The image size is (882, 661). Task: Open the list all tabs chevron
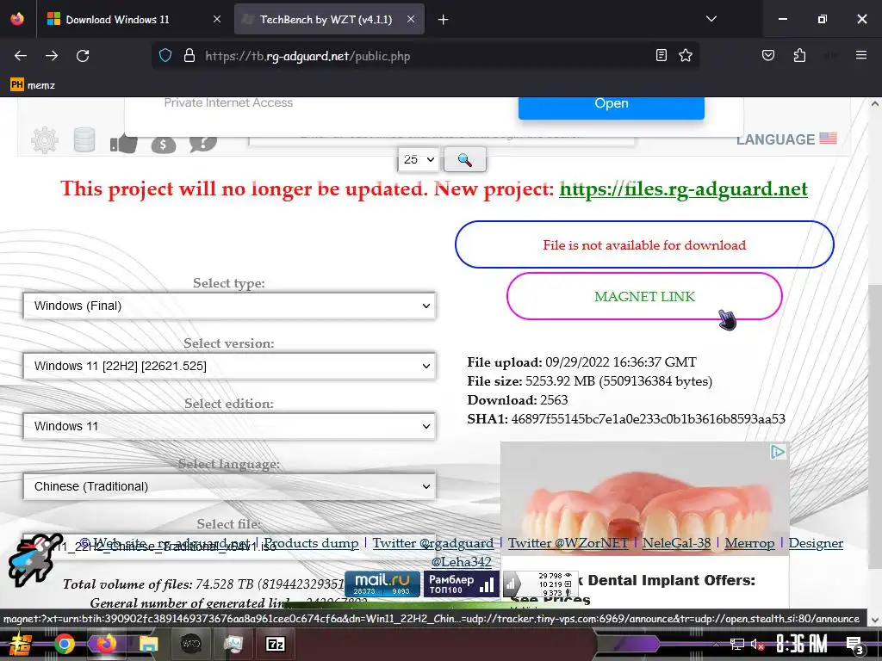pyautogui.click(x=711, y=19)
